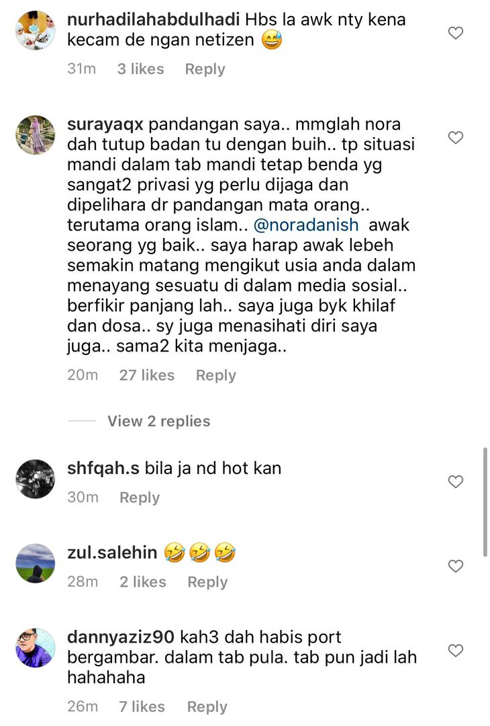This screenshot has width=490, height=726.
Task: Open shfqah.s profile avatar
Action: coord(35,479)
